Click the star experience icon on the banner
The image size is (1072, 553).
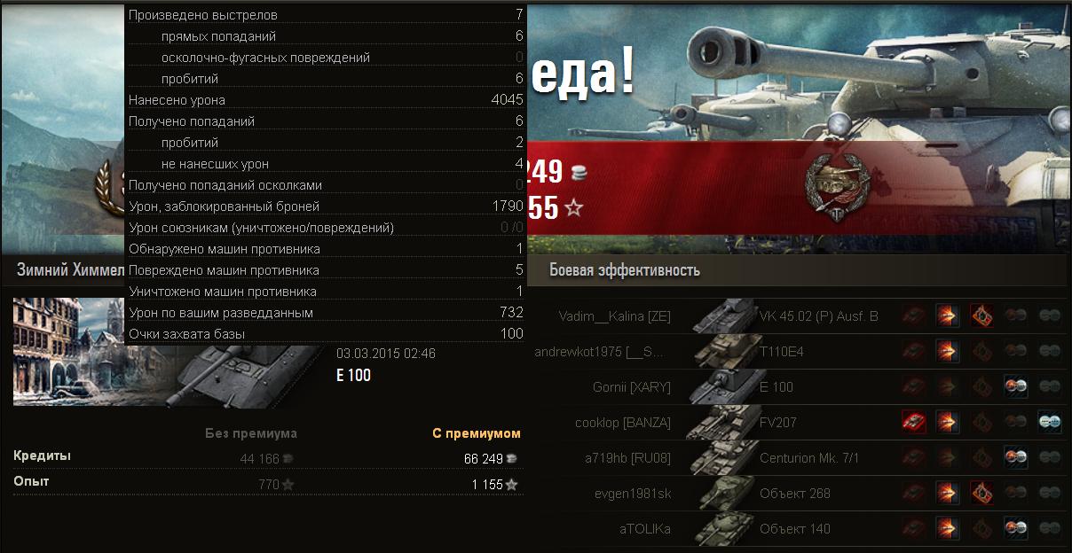(574, 208)
